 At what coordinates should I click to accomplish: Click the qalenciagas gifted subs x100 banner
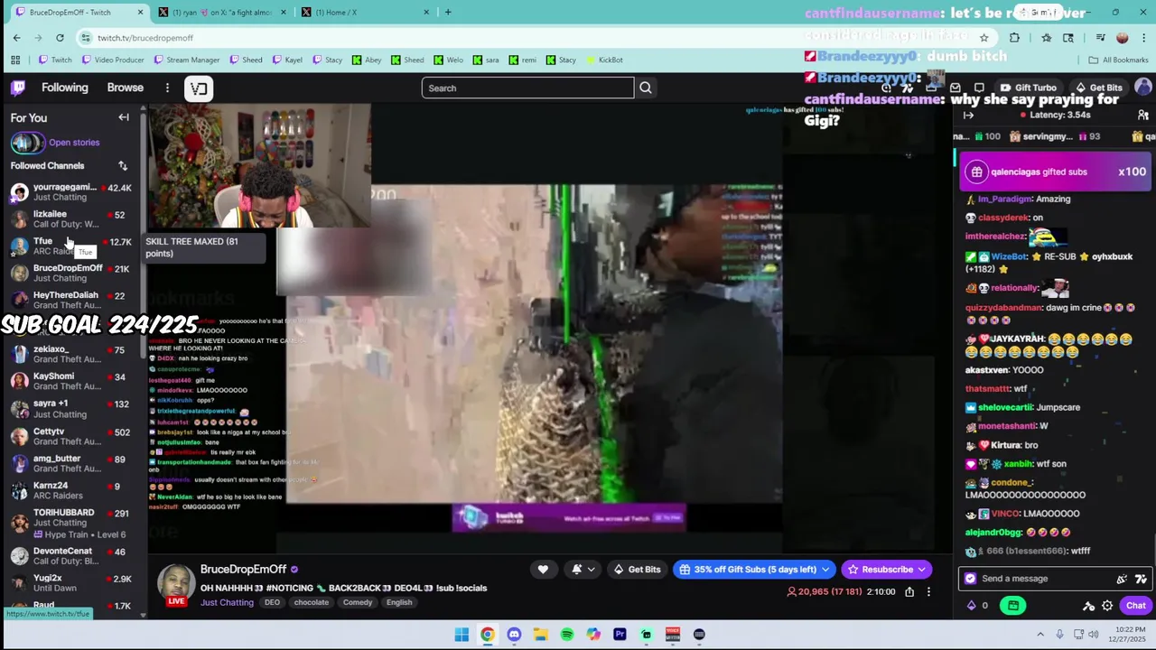pos(1055,172)
